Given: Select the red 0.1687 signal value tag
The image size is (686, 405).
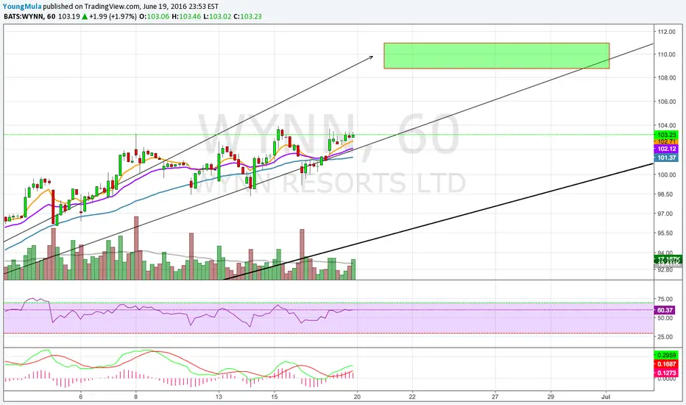Looking at the screenshot, I should pyautogui.click(x=666, y=364).
